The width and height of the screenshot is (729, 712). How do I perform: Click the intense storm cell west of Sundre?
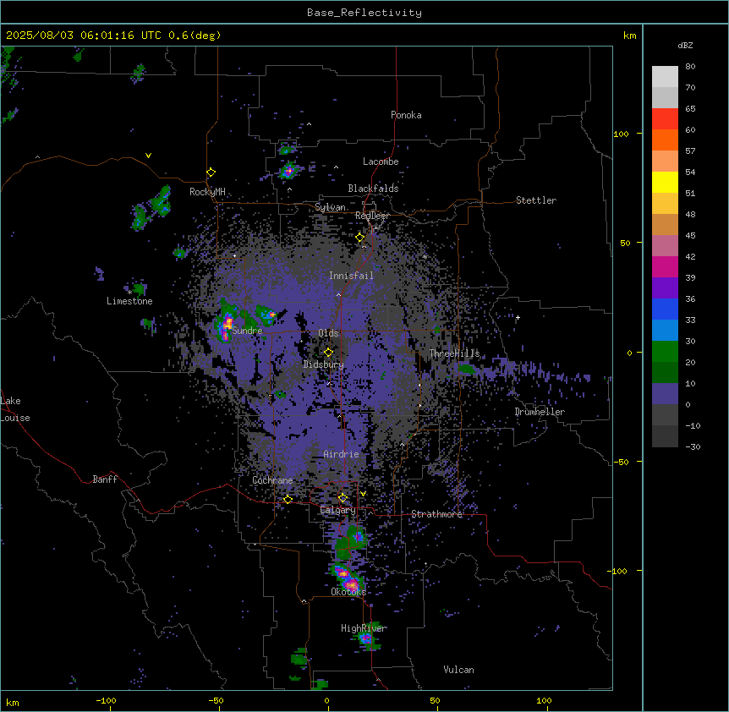tap(226, 326)
